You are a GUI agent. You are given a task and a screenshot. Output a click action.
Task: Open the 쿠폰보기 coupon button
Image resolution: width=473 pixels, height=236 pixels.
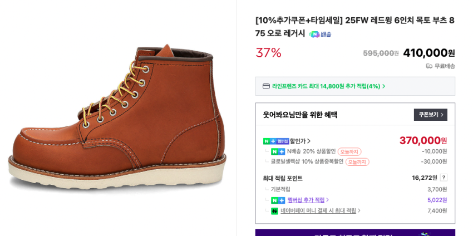coord(430,115)
